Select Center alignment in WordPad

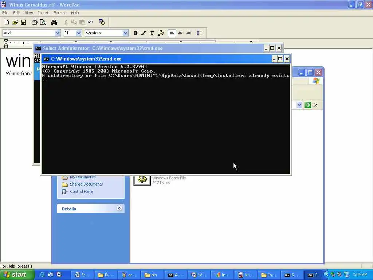180,33
